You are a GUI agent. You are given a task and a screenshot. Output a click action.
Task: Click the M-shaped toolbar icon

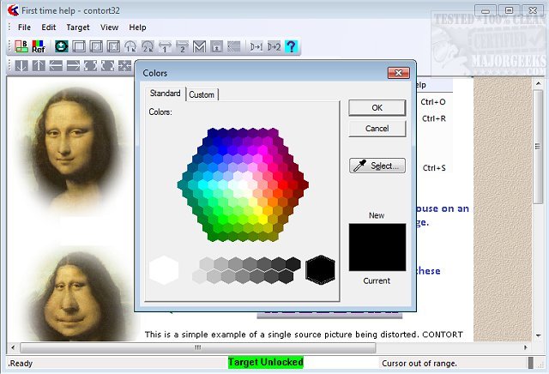199,46
